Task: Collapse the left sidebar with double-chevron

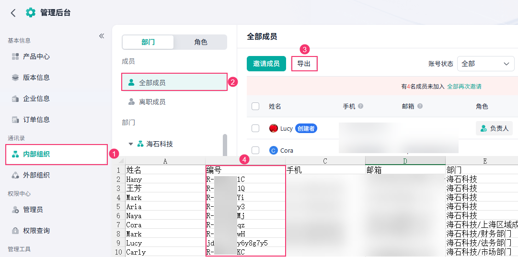Action: click(x=102, y=36)
